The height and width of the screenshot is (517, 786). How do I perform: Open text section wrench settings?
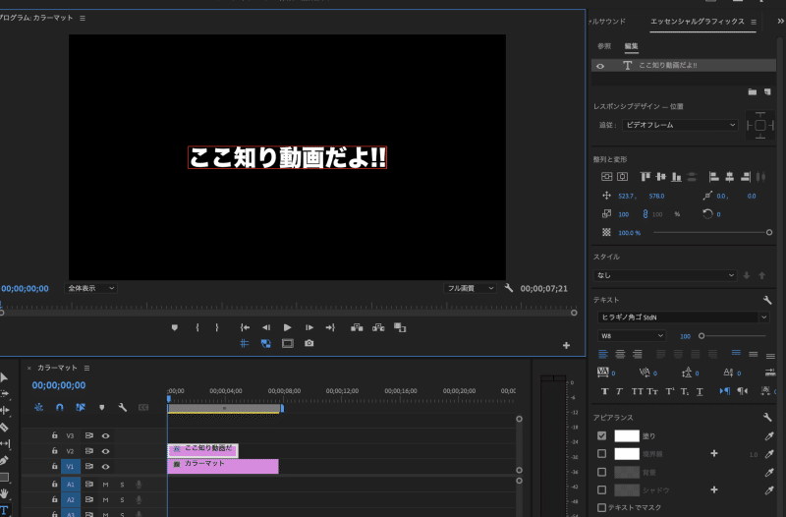(767, 300)
